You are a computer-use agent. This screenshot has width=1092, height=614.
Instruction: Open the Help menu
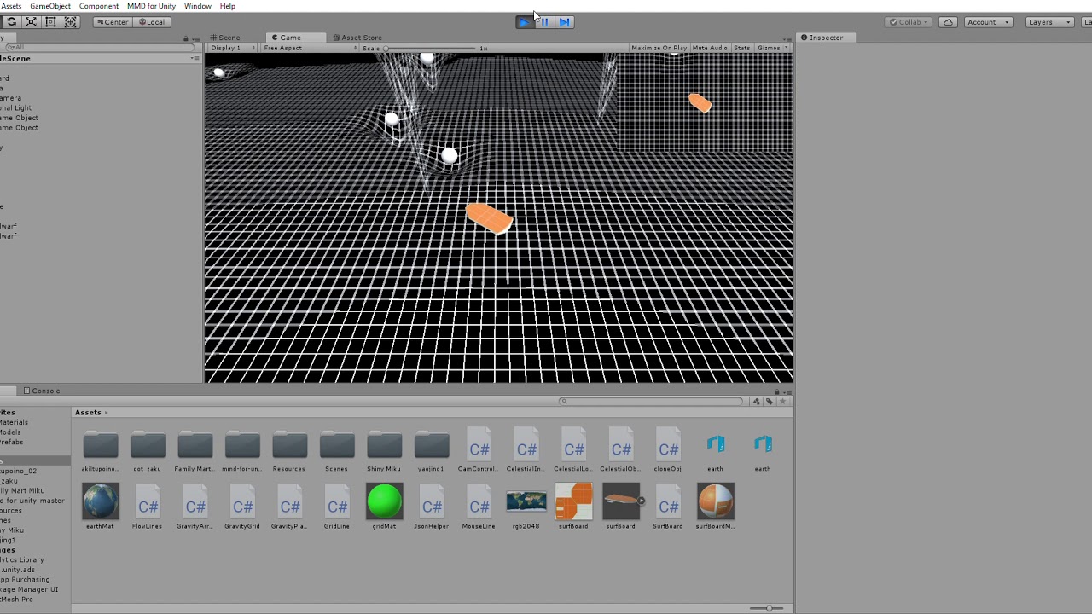coord(227,6)
